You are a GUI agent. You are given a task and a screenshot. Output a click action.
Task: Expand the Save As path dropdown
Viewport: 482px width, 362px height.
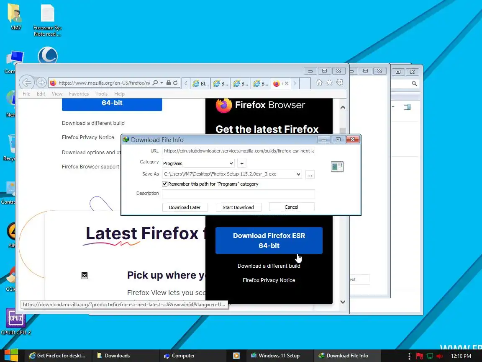298,174
